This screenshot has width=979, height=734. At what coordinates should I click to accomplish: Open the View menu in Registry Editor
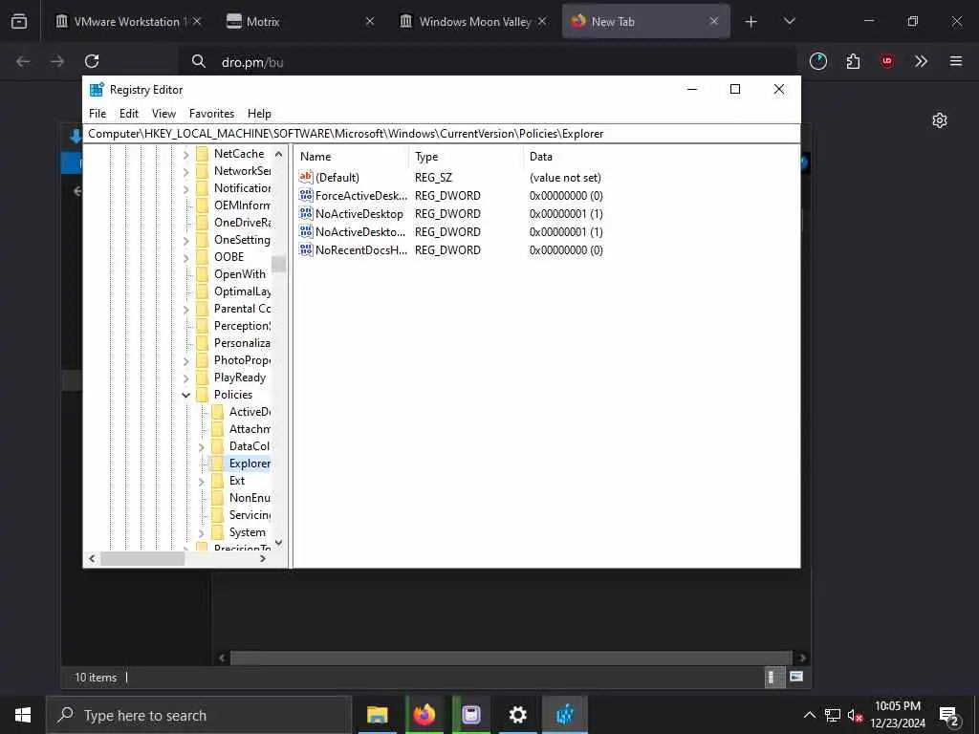point(163,114)
